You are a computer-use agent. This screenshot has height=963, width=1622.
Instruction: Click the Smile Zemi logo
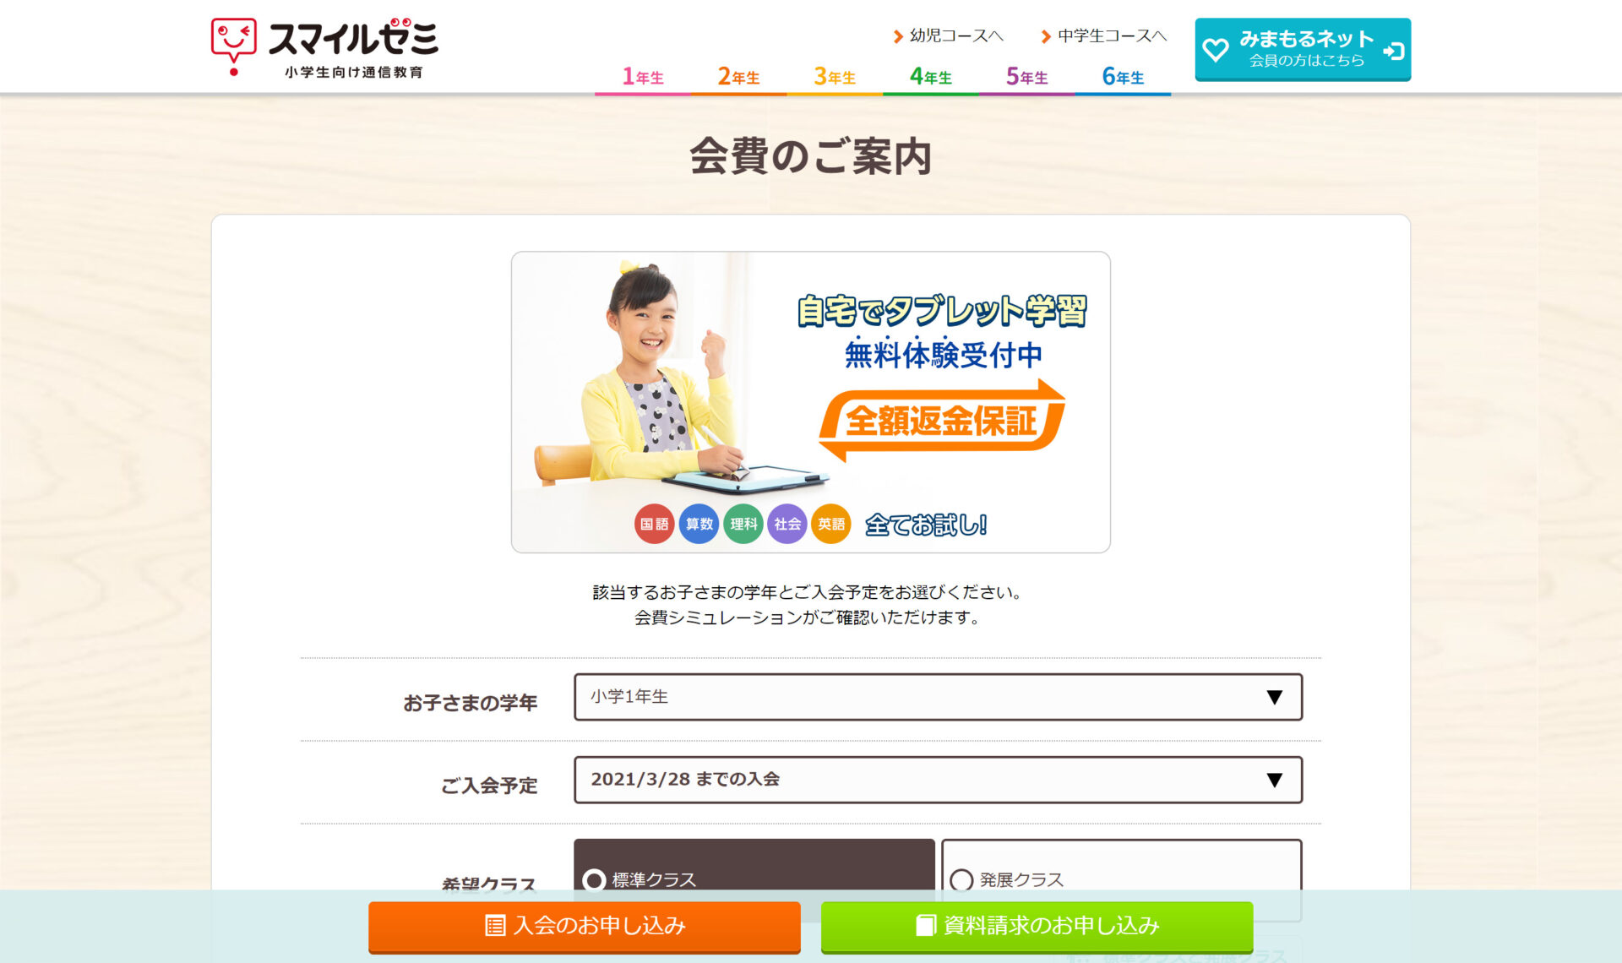click(324, 47)
